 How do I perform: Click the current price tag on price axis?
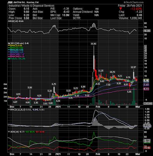pos(146,81)
